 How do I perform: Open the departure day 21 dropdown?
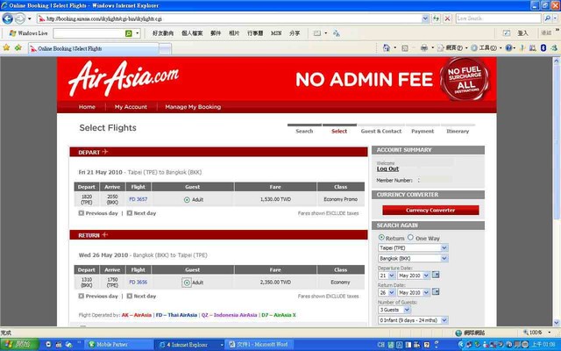(x=387, y=276)
